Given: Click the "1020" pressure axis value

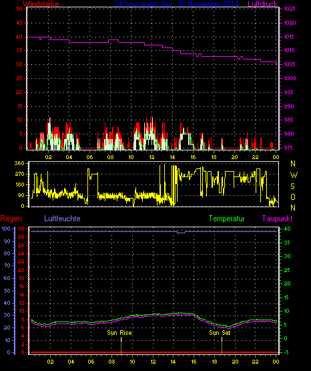Looking at the screenshot, I should click(290, 23).
